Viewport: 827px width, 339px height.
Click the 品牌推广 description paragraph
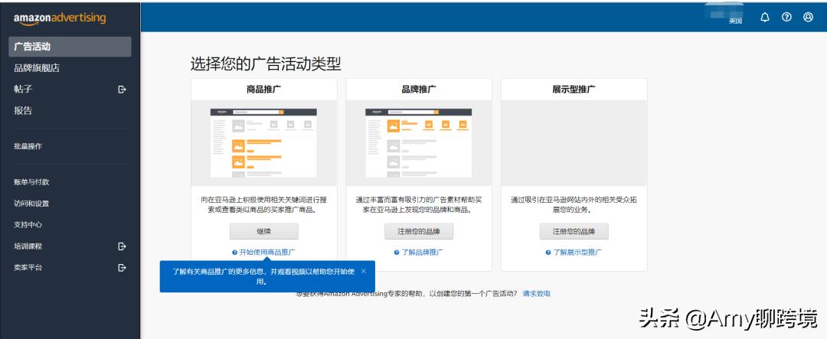click(x=419, y=205)
